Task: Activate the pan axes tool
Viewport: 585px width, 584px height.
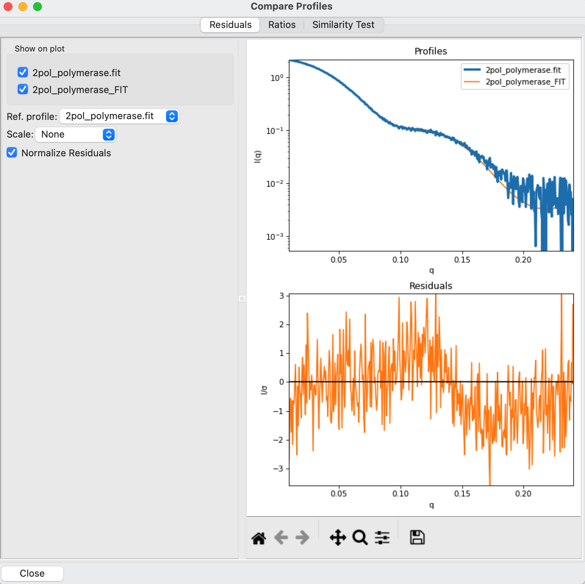Action: point(338,538)
